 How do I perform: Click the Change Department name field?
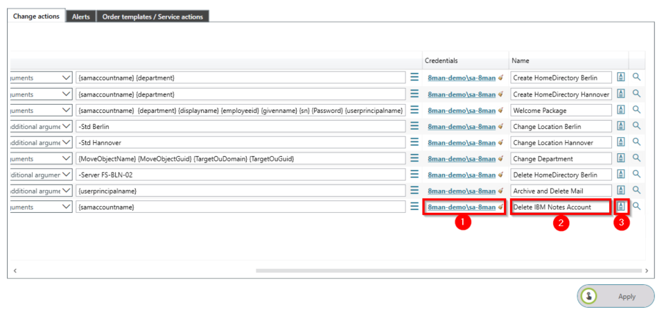pos(561,158)
